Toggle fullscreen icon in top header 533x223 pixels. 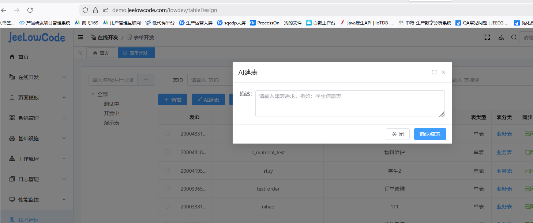click(x=487, y=37)
